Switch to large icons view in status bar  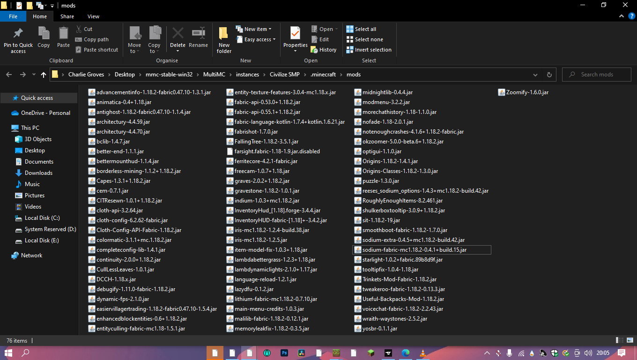coord(630,340)
